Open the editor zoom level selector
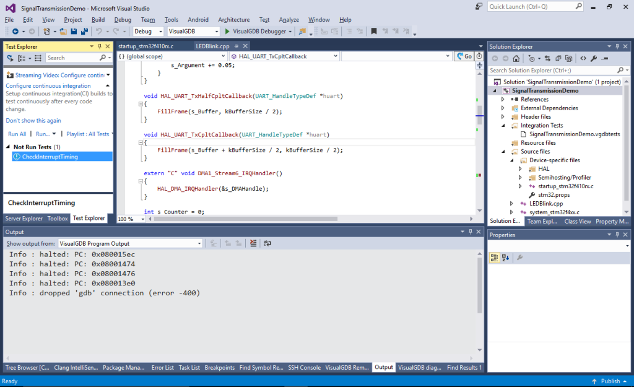634x387 pixels. (x=130, y=219)
